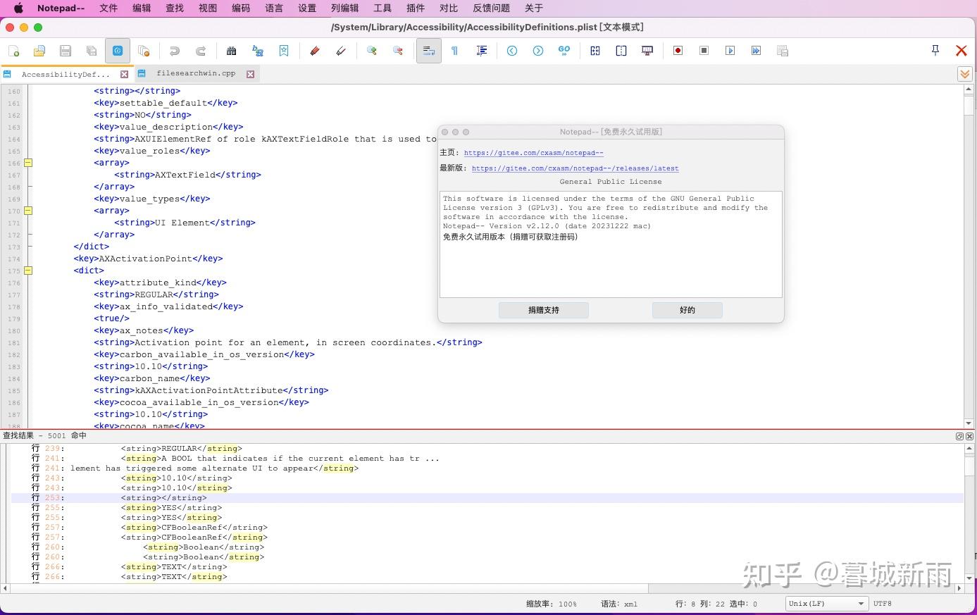Click the save macro toolbar icon
This screenshot has height=615, width=977.
[x=782, y=51]
